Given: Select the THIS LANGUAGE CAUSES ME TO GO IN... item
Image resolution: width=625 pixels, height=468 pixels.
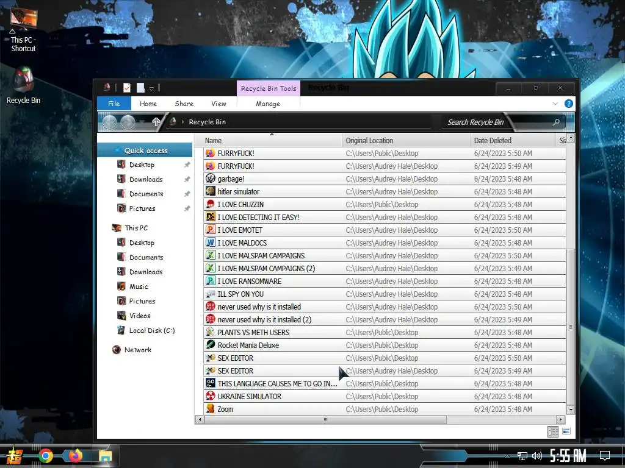Looking at the screenshot, I should tap(278, 384).
